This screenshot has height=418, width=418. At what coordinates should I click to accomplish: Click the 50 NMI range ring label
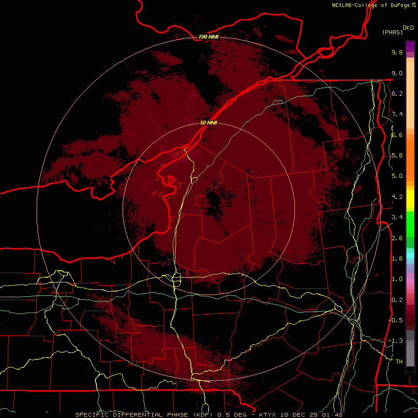(209, 123)
